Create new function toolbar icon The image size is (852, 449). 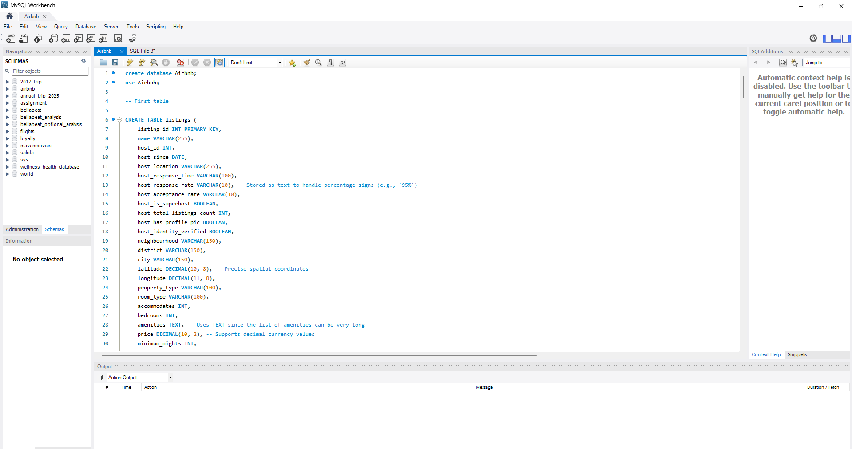(x=103, y=39)
